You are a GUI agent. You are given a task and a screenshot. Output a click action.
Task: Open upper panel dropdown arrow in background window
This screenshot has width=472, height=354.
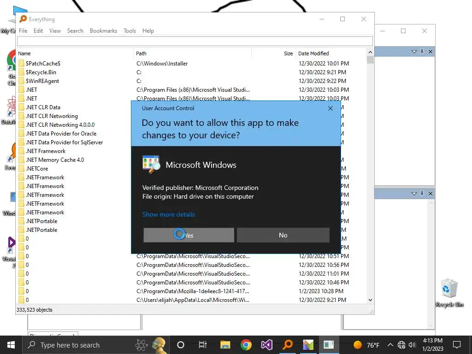[x=414, y=52]
